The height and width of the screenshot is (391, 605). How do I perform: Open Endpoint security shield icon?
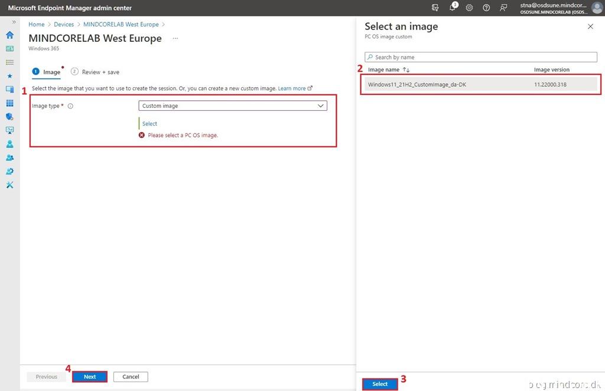[9, 117]
